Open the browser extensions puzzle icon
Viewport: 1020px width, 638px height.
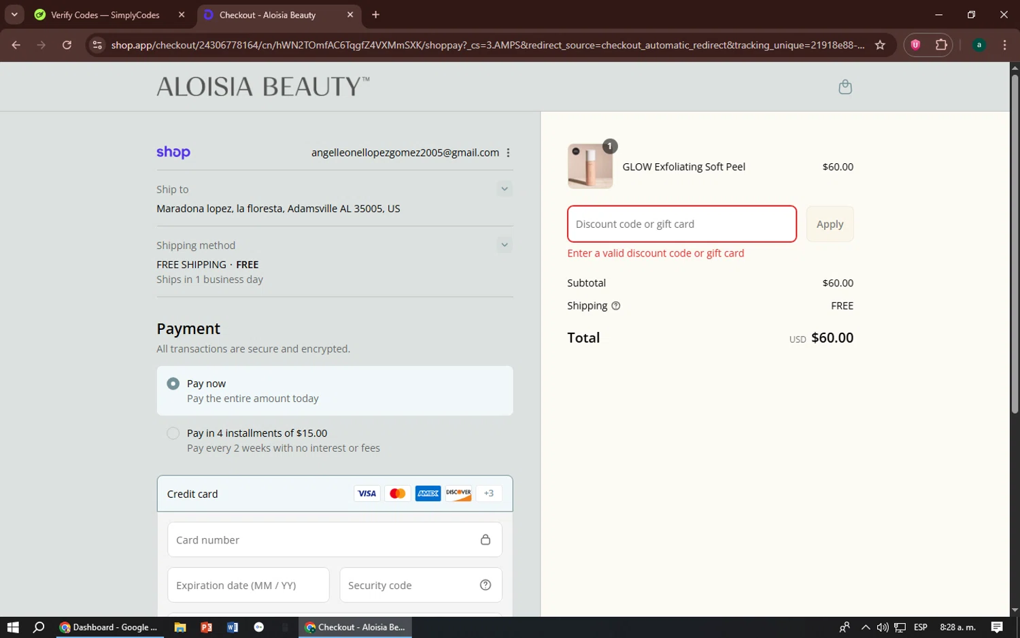point(941,45)
